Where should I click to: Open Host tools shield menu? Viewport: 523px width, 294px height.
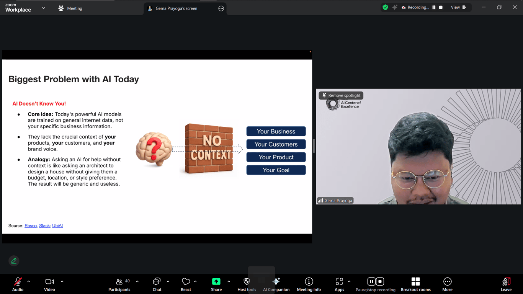click(x=247, y=284)
